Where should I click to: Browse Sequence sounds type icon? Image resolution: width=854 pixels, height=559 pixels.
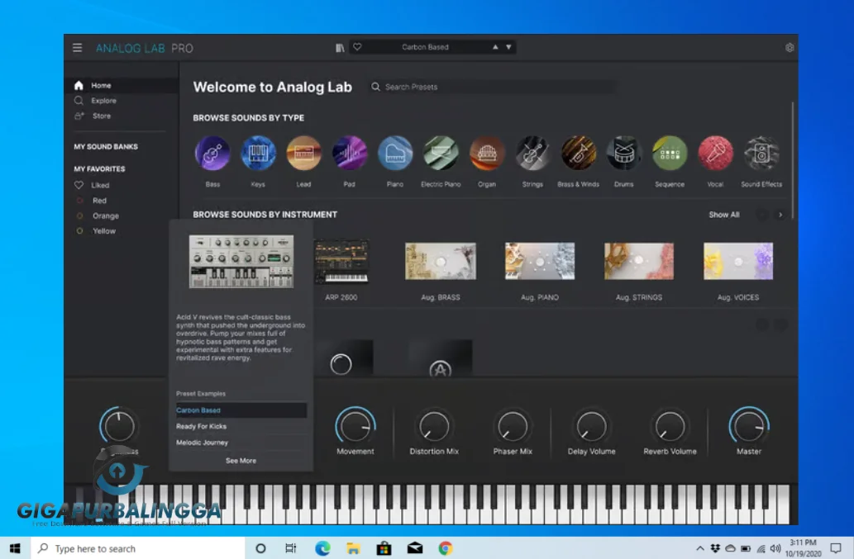[670, 154]
